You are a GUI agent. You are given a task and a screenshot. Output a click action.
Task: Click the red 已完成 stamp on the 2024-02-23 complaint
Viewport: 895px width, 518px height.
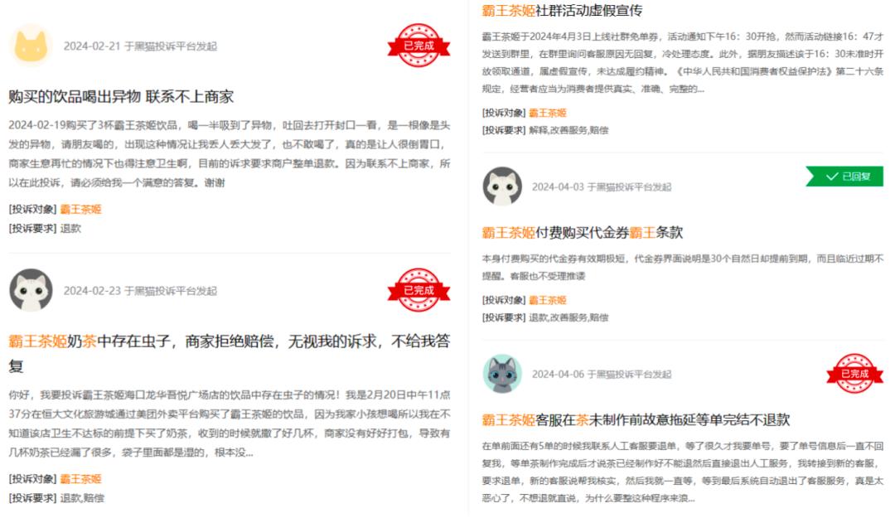point(418,290)
